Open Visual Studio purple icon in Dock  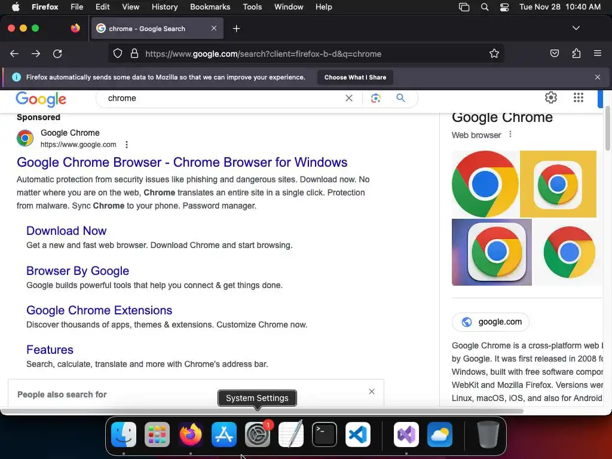[406, 434]
